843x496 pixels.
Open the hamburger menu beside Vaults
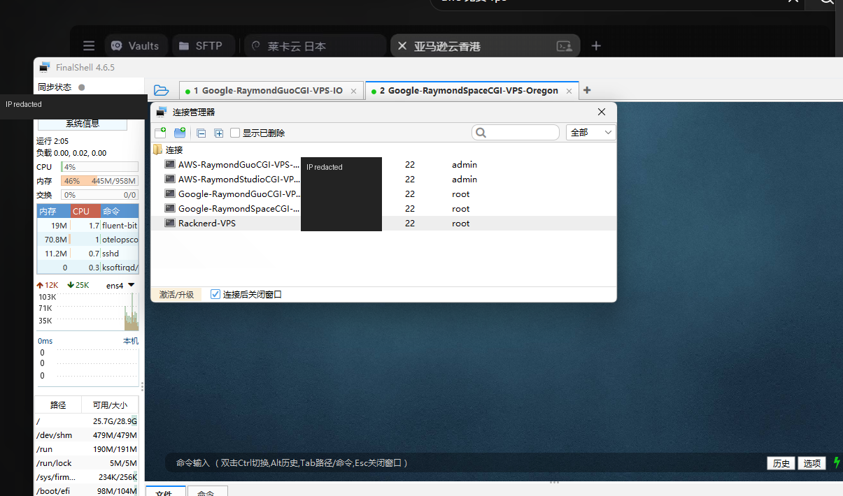point(89,46)
